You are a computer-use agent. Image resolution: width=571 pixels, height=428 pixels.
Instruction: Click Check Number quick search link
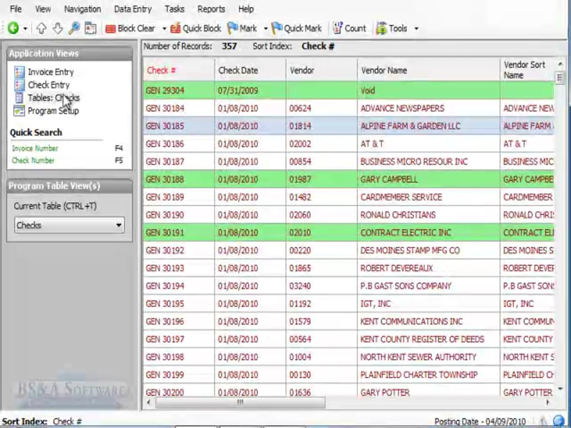pyautogui.click(x=33, y=160)
